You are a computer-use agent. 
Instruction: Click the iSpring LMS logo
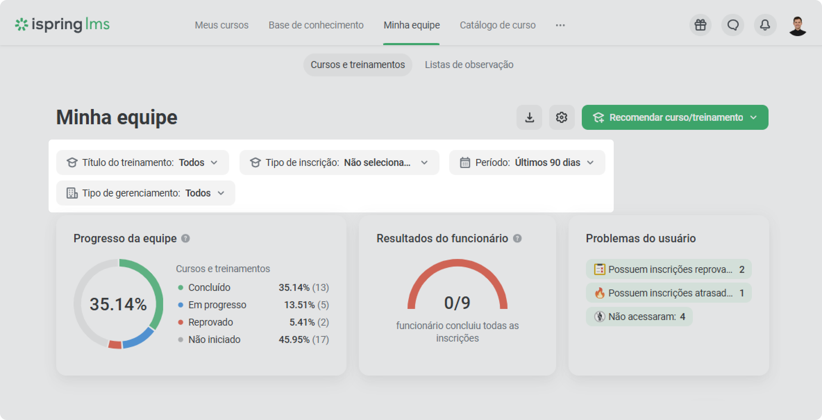[62, 25]
